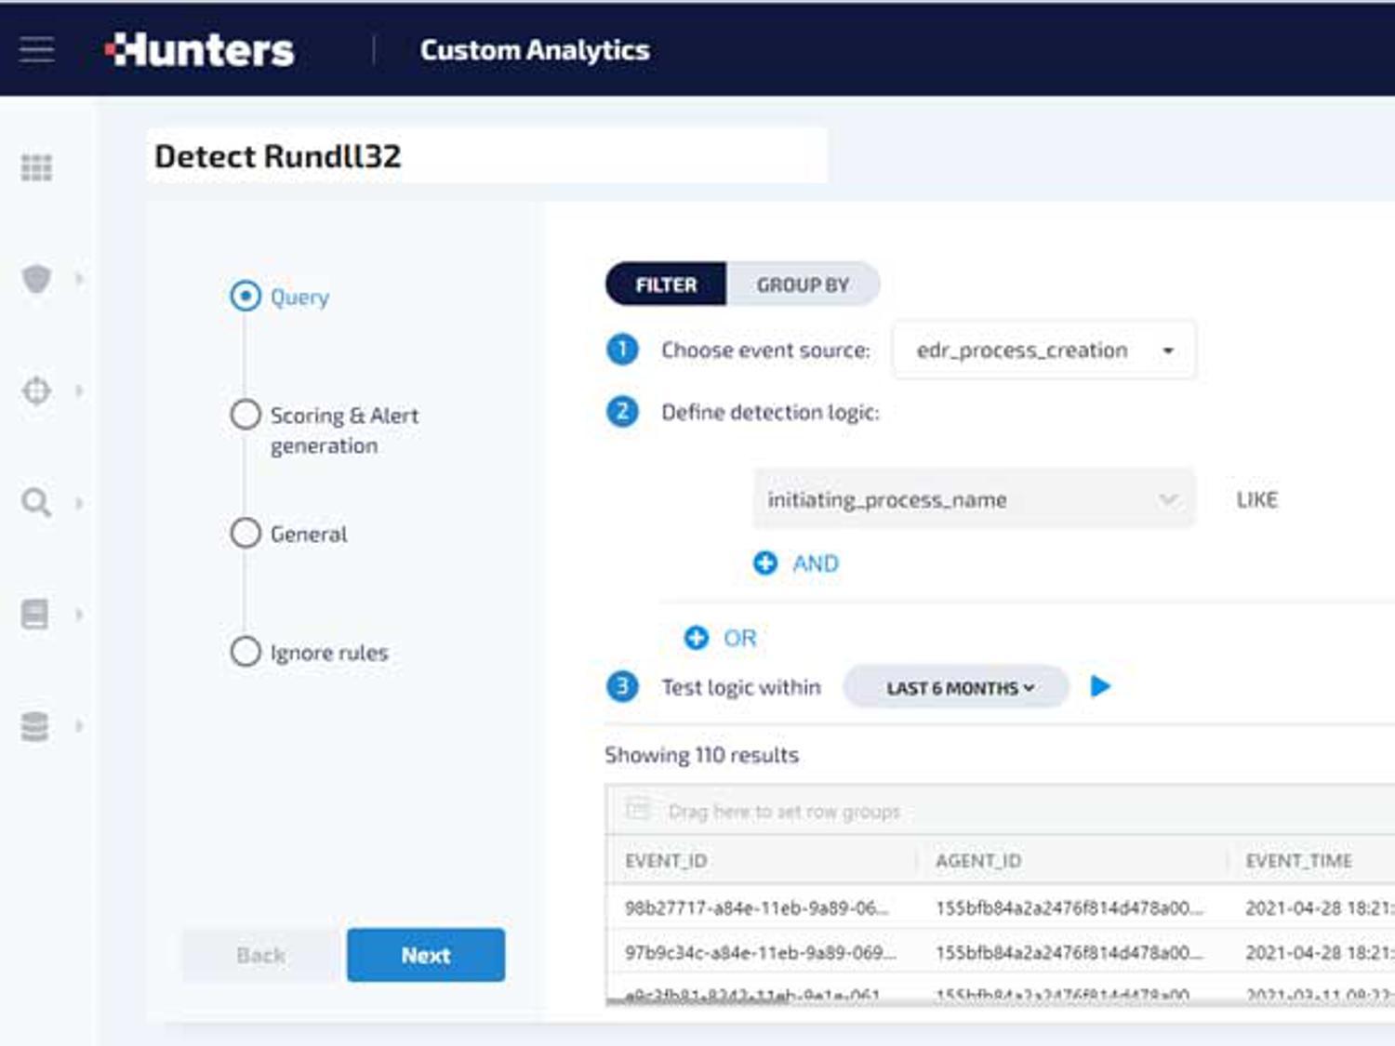Switch to the GROUP BY tab
Screen dimensions: 1395x1046
click(803, 285)
